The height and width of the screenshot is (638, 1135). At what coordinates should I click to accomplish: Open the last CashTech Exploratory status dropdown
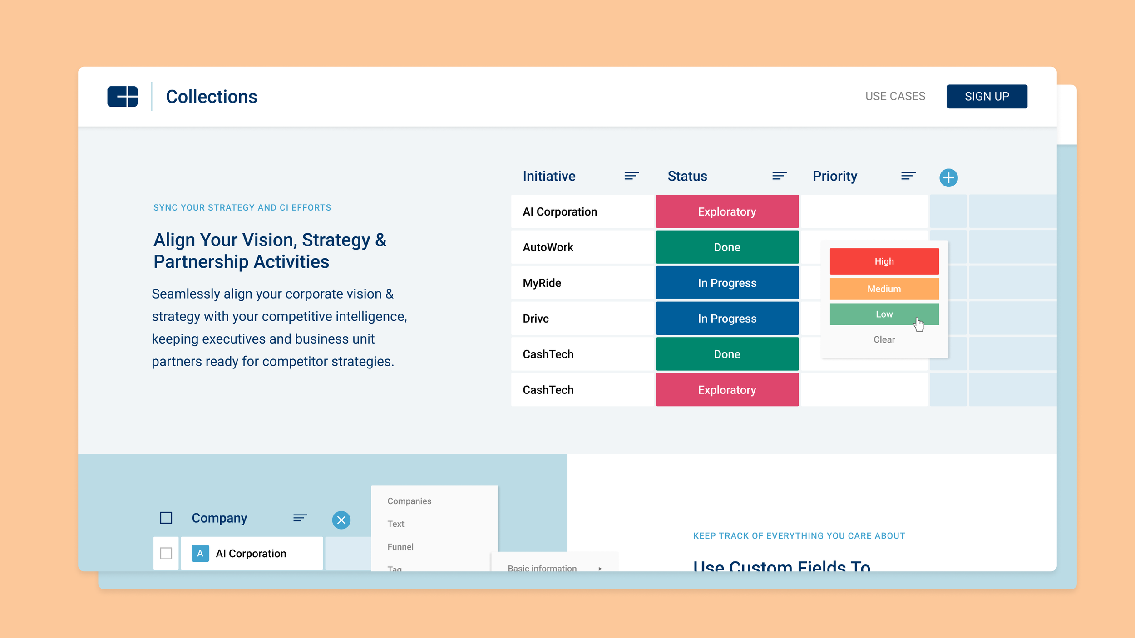tap(727, 390)
